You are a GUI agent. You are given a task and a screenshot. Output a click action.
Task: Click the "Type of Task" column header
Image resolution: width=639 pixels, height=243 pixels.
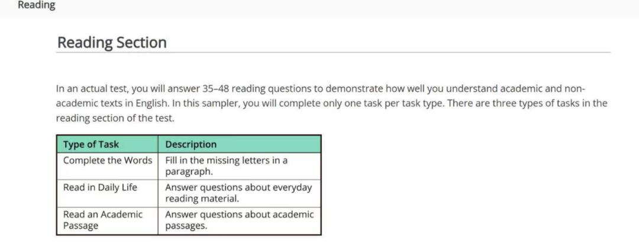pyautogui.click(x=91, y=144)
